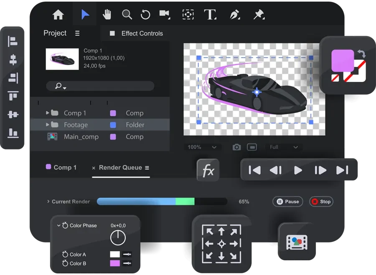Align layers to left edge
376x275 pixels.
pos(13,41)
